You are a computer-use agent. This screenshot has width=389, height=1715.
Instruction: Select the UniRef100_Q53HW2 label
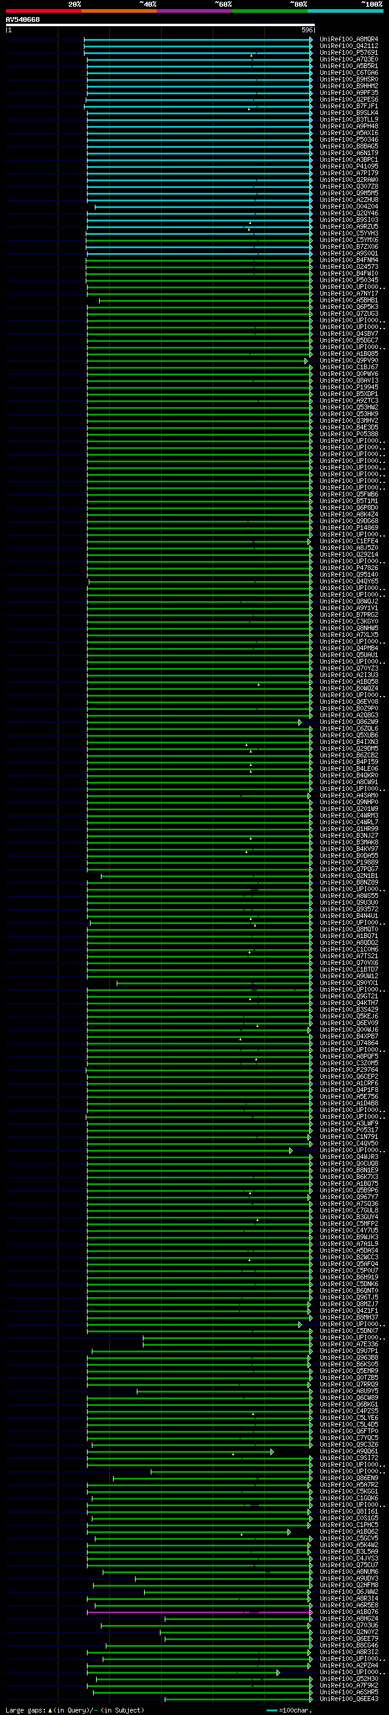[349, 408]
